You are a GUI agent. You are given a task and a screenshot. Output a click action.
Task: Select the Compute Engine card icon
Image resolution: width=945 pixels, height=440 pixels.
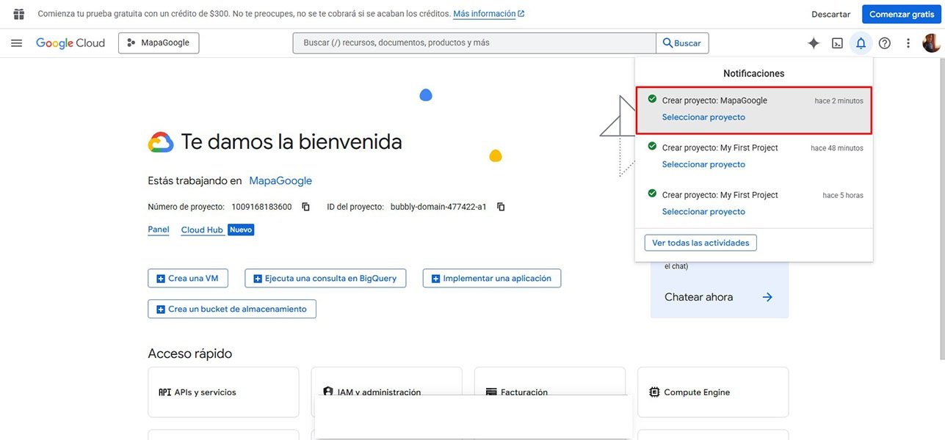pyautogui.click(x=651, y=391)
